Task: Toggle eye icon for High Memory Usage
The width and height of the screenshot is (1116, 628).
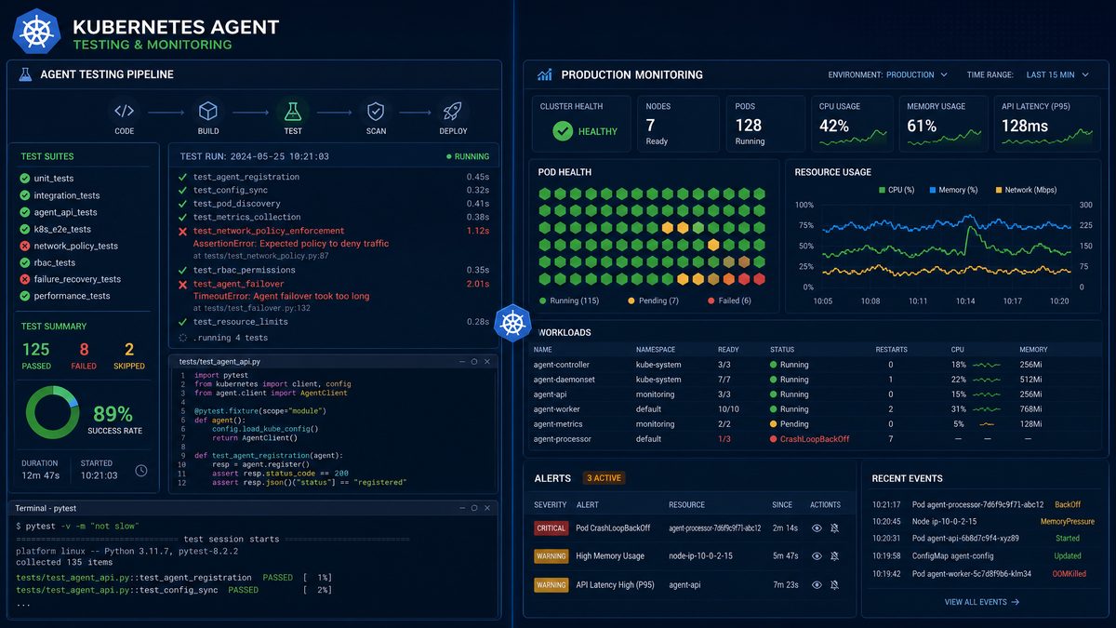Action: tap(817, 556)
